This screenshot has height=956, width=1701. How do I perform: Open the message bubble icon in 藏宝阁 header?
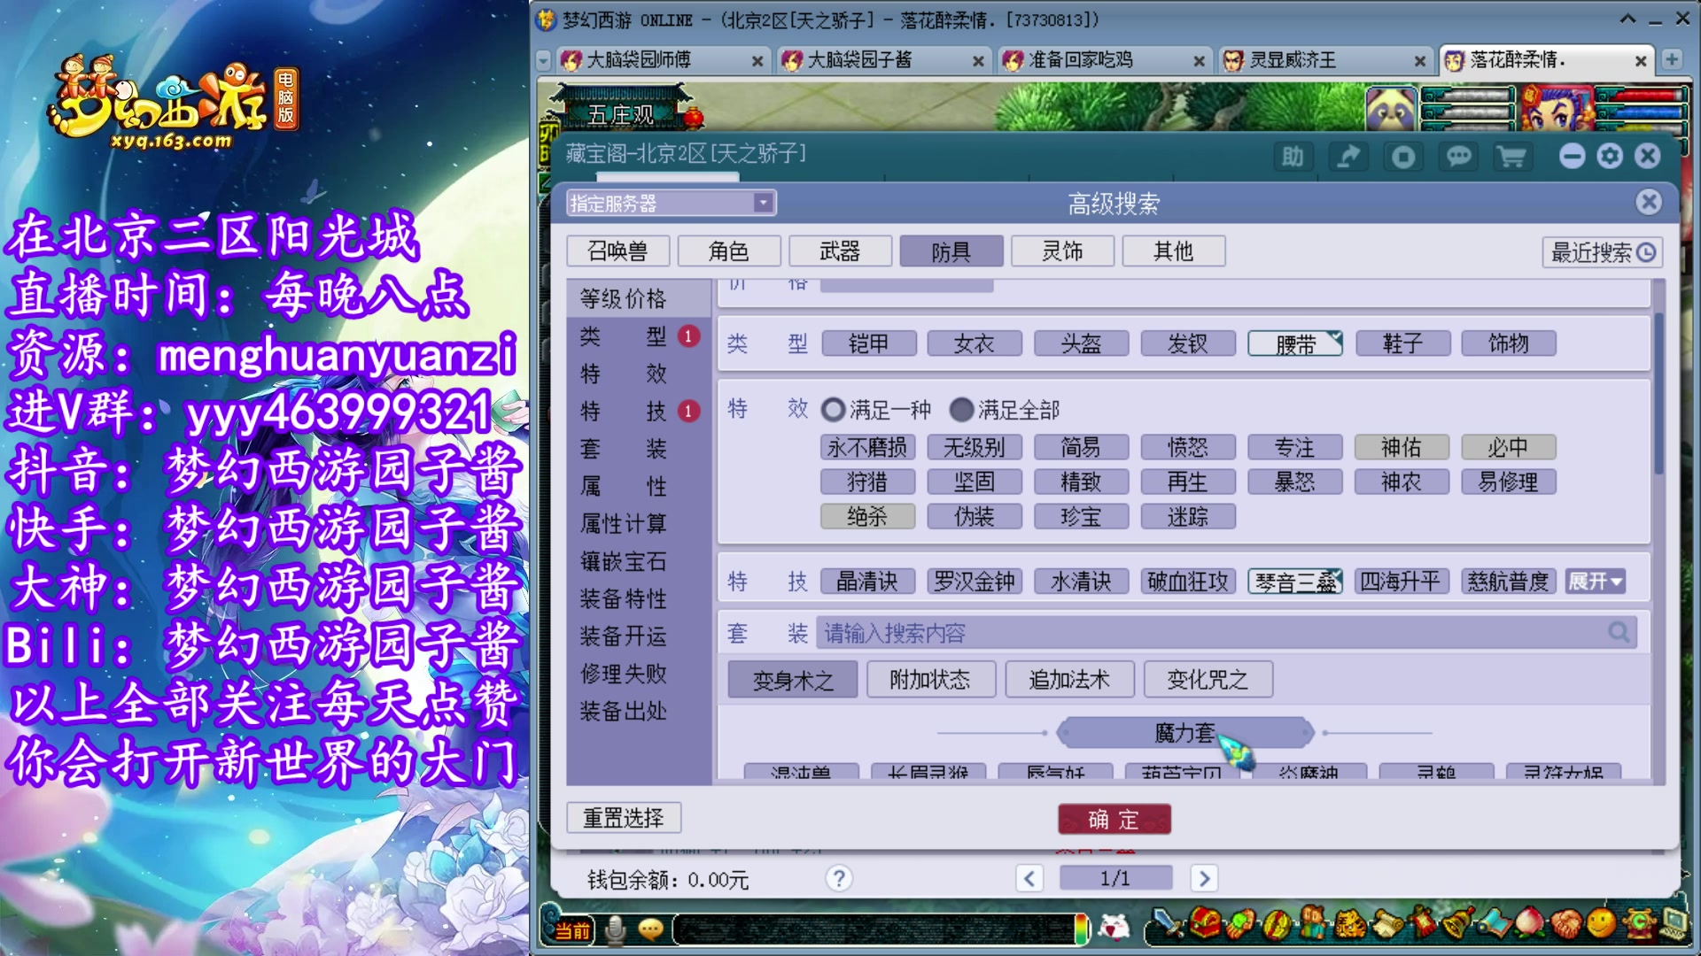tap(1458, 157)
